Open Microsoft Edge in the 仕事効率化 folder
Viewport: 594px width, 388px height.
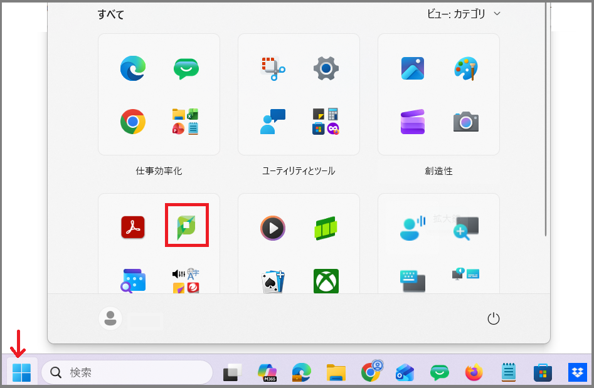(x=132, y=68)
